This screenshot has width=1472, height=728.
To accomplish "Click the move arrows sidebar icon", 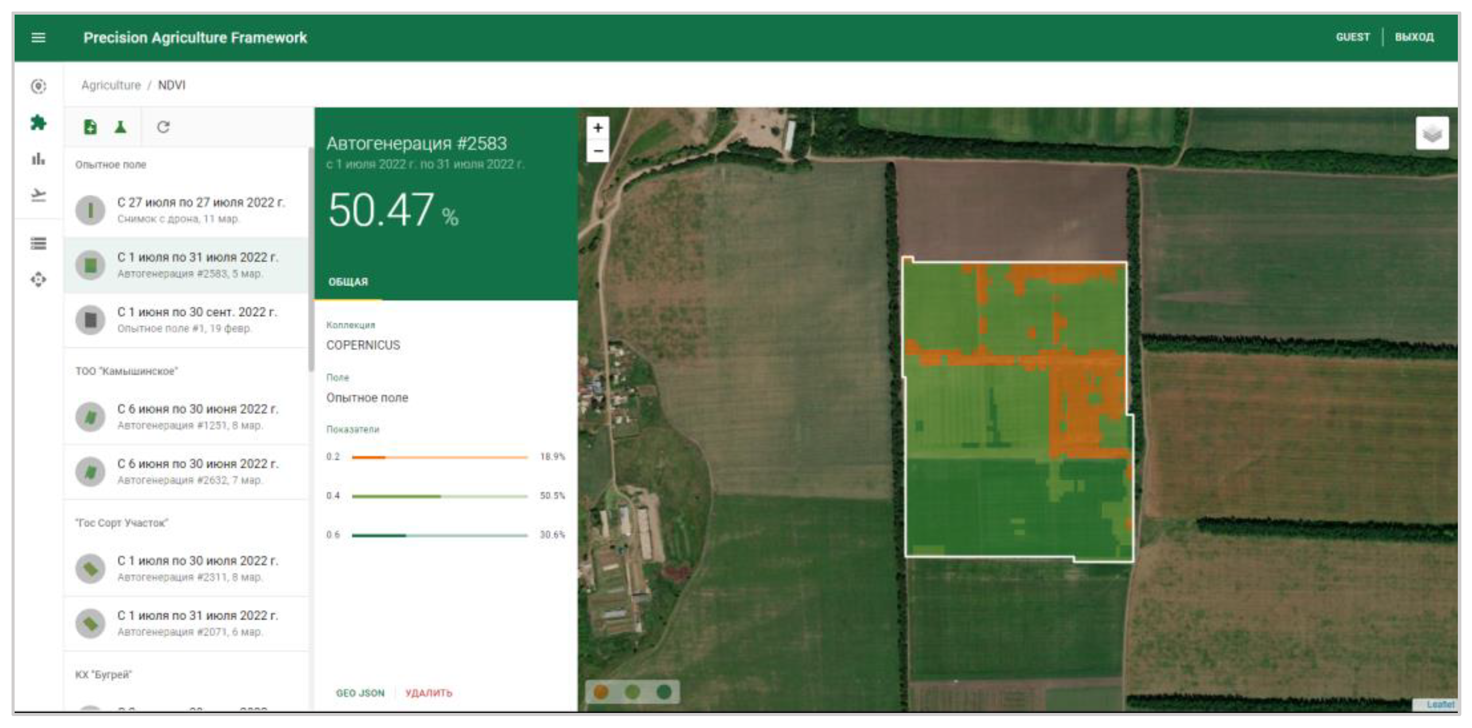I will pyautogui.click(x=38, y=280).
